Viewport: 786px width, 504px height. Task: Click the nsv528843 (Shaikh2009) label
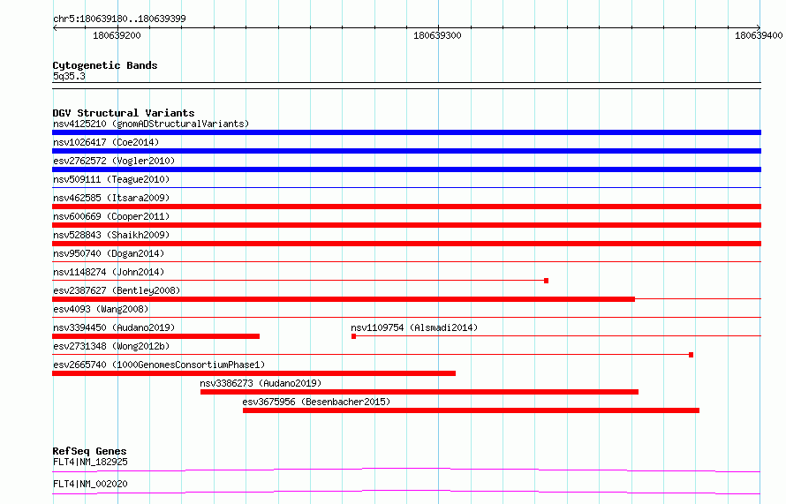(x=111, y=235)
